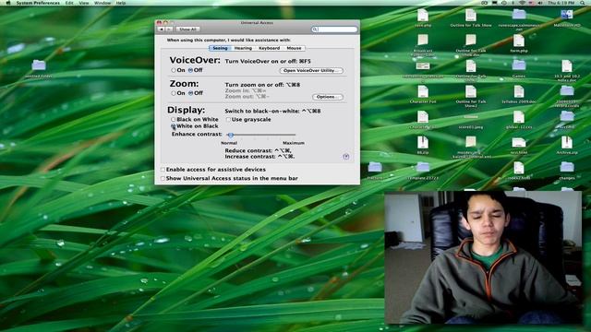
Task: Open the runescape.calmoneus.net folder
Action: (x=519, y=15)
